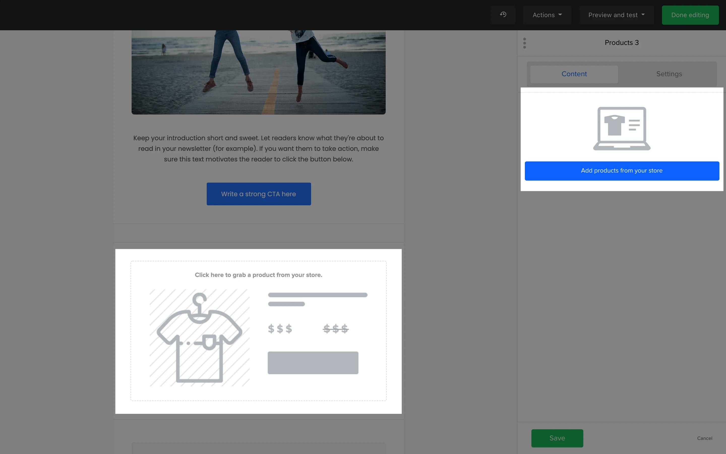Click Add products from your store
726x454 pixels.
click(622, 171)
